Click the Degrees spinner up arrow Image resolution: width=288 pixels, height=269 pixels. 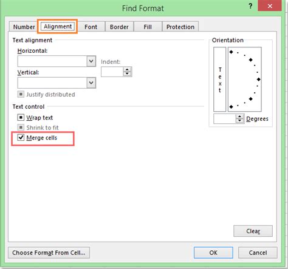pyautogui.click(x=239, y=117)
